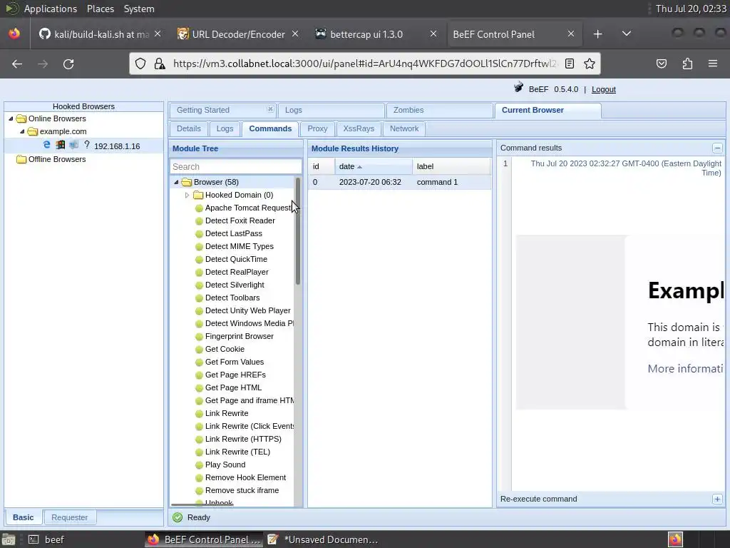Click the green Ready status icon

click(178, 517)
